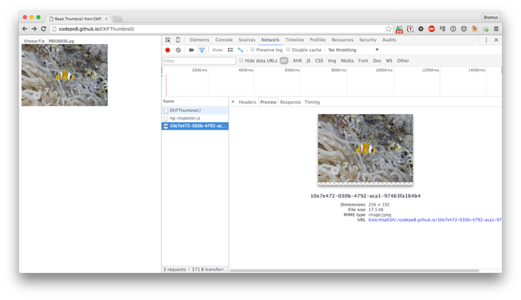
Task: Open DevTools three-dot customize menu
Action: 486,40
